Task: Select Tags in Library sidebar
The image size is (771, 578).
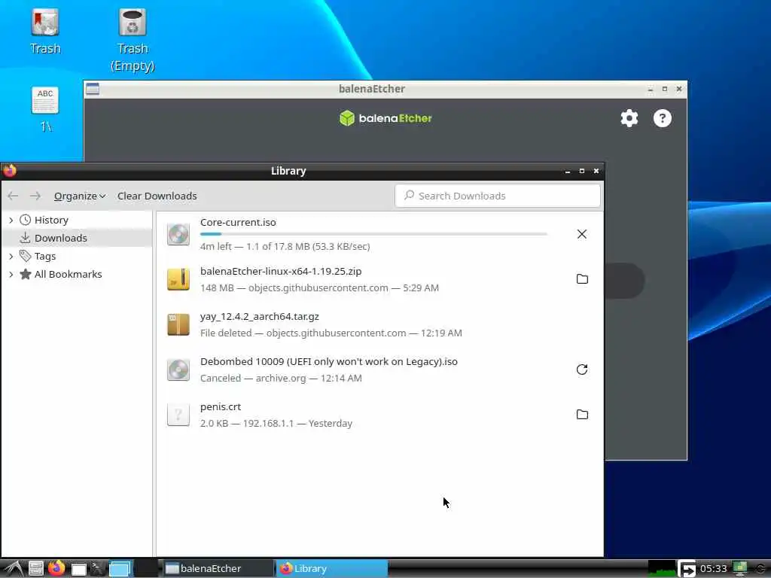Action: coord(44,256)
